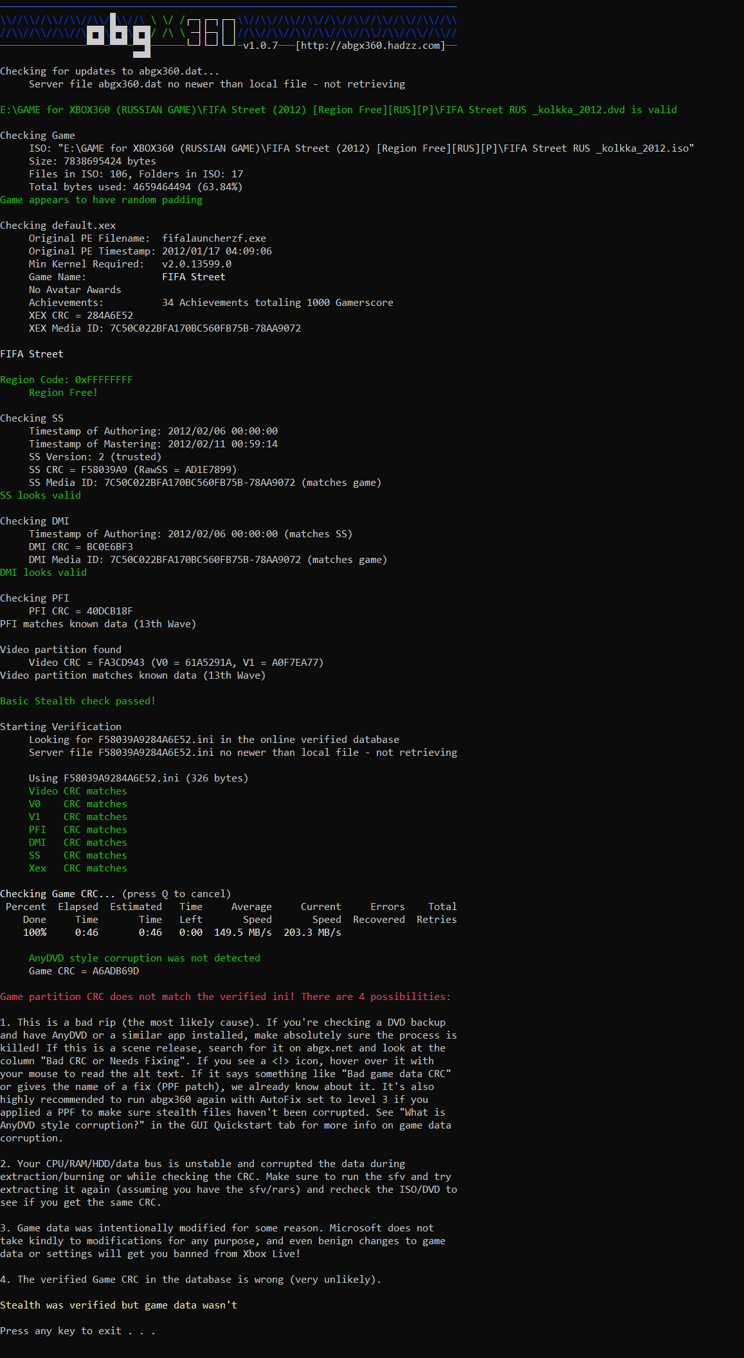Click 'DMI CRC = BC0E6BF3'
744x1358 pixels.
tap(81, 547)
